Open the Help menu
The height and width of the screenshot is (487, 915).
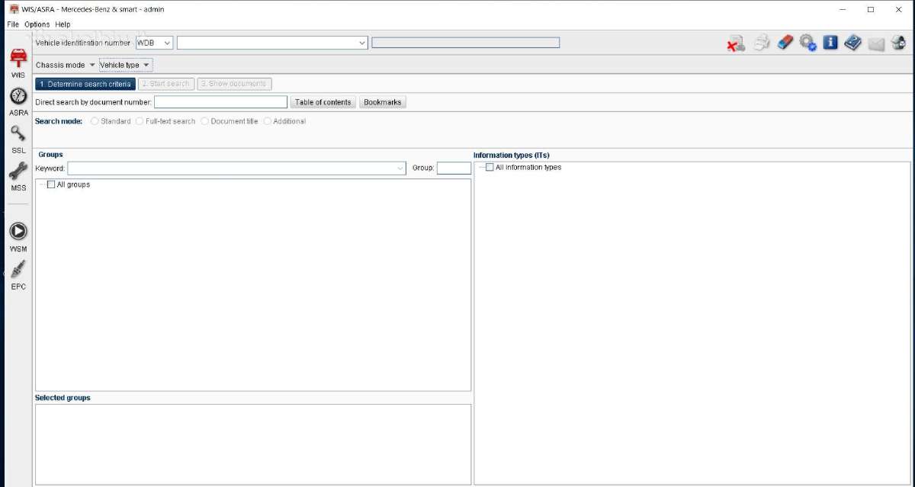point(63,24)
